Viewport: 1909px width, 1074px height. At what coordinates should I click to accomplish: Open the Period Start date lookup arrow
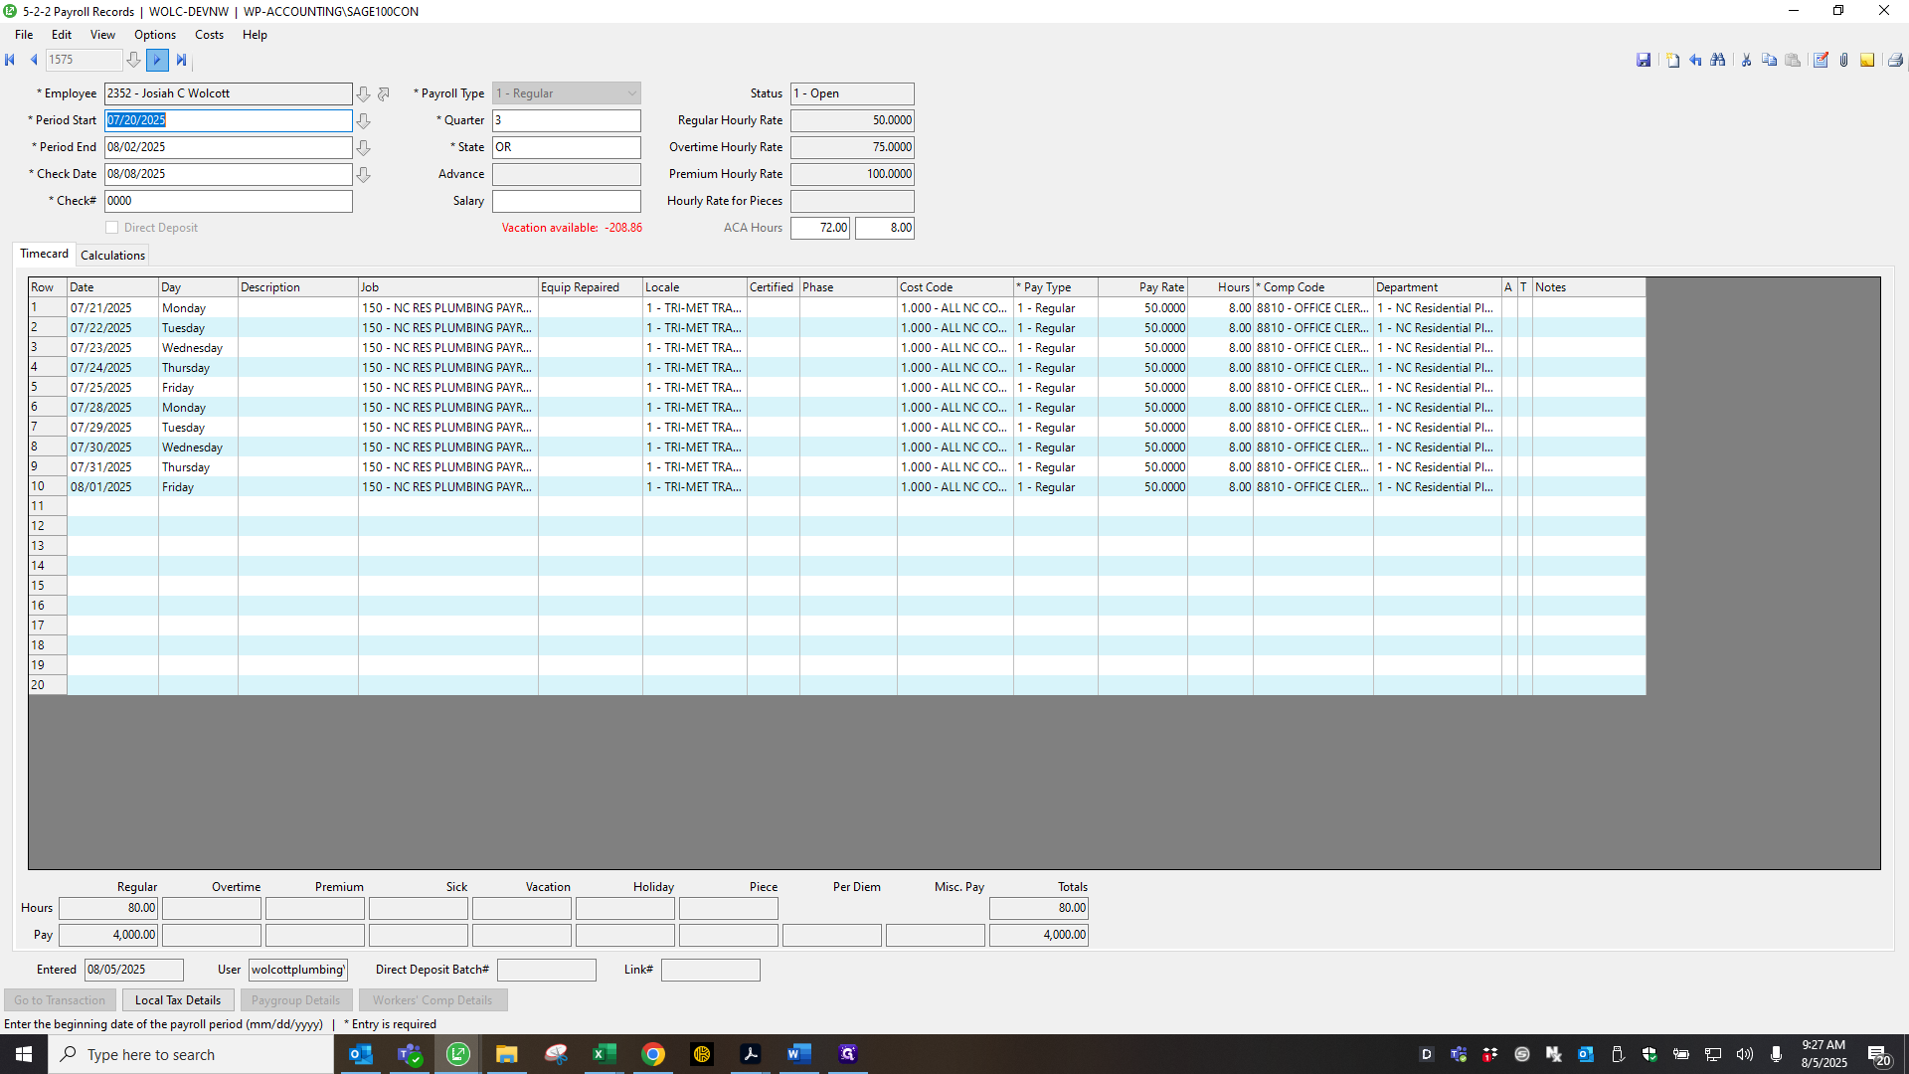[x=364, y=120]
